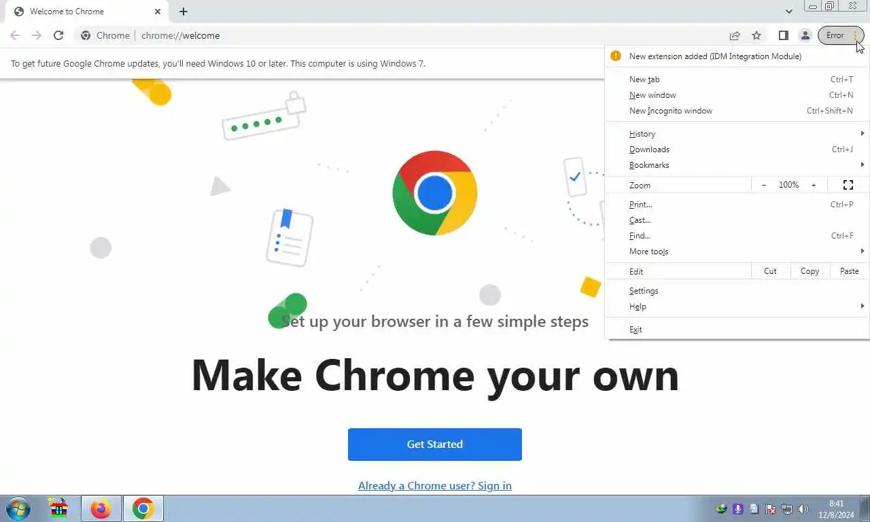Image resolution: width=870 pixels, height=522 pixels.
Task: Open a new tab with plus button
Action: coord(184,12)
